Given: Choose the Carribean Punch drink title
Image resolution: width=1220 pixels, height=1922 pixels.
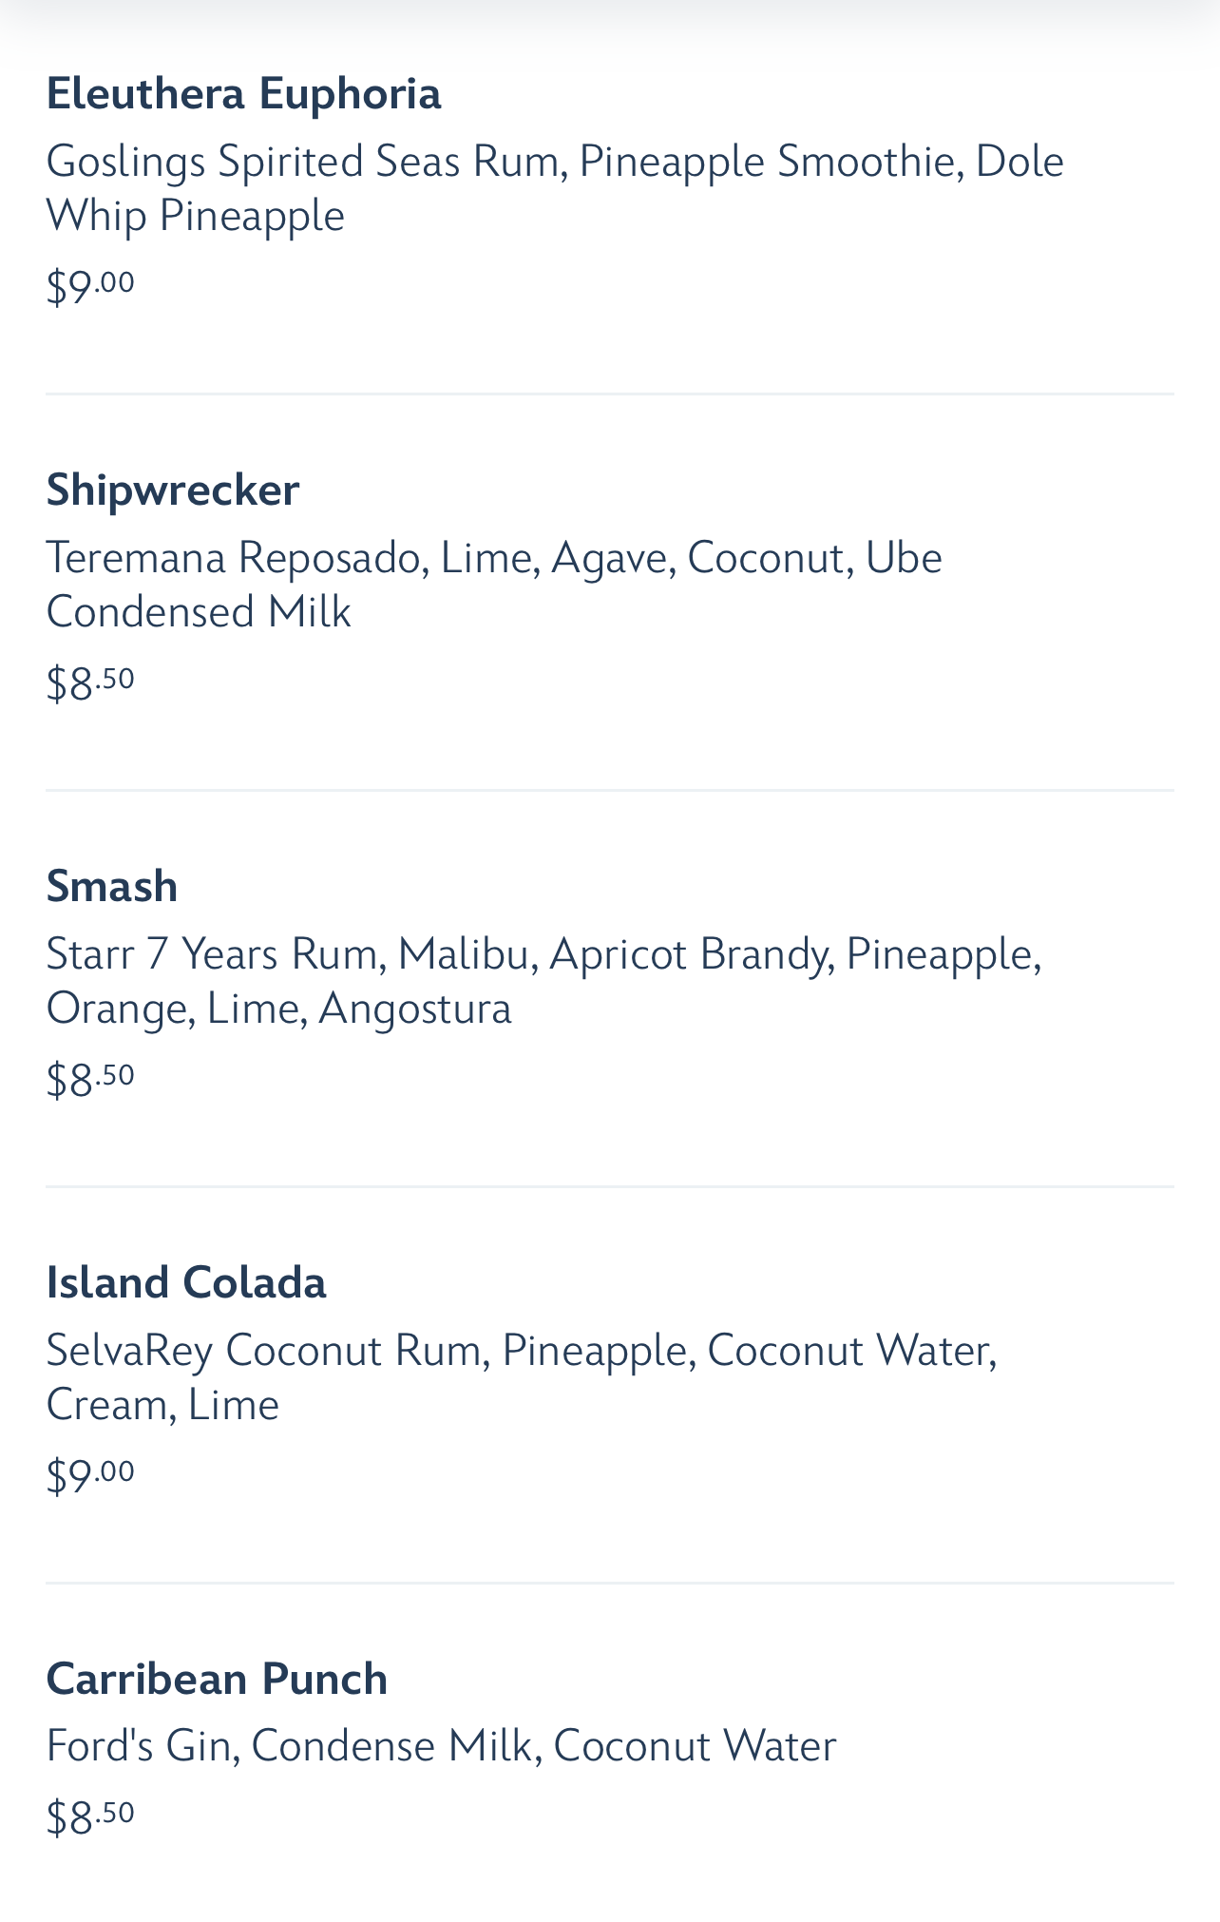Looking at the screenshot, I should coord(217,1680).
